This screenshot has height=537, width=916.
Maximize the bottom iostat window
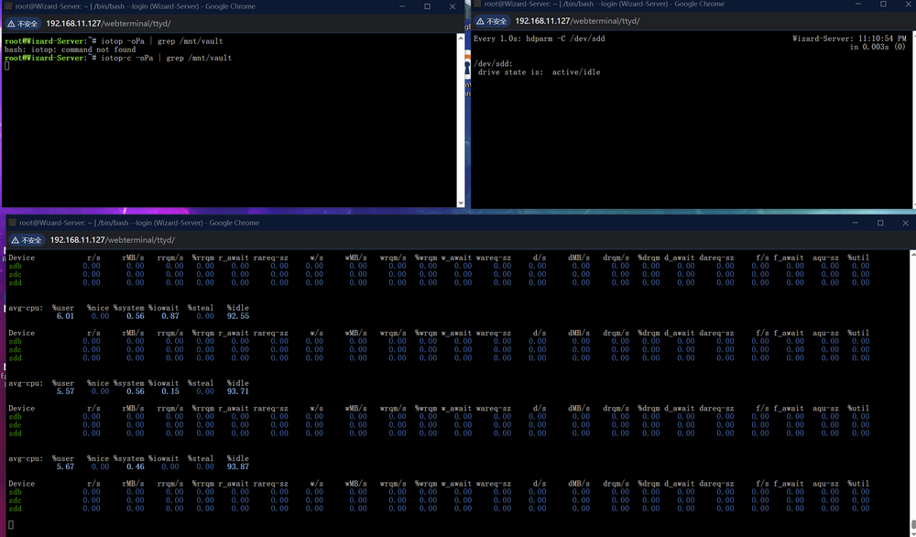(880, 223)
